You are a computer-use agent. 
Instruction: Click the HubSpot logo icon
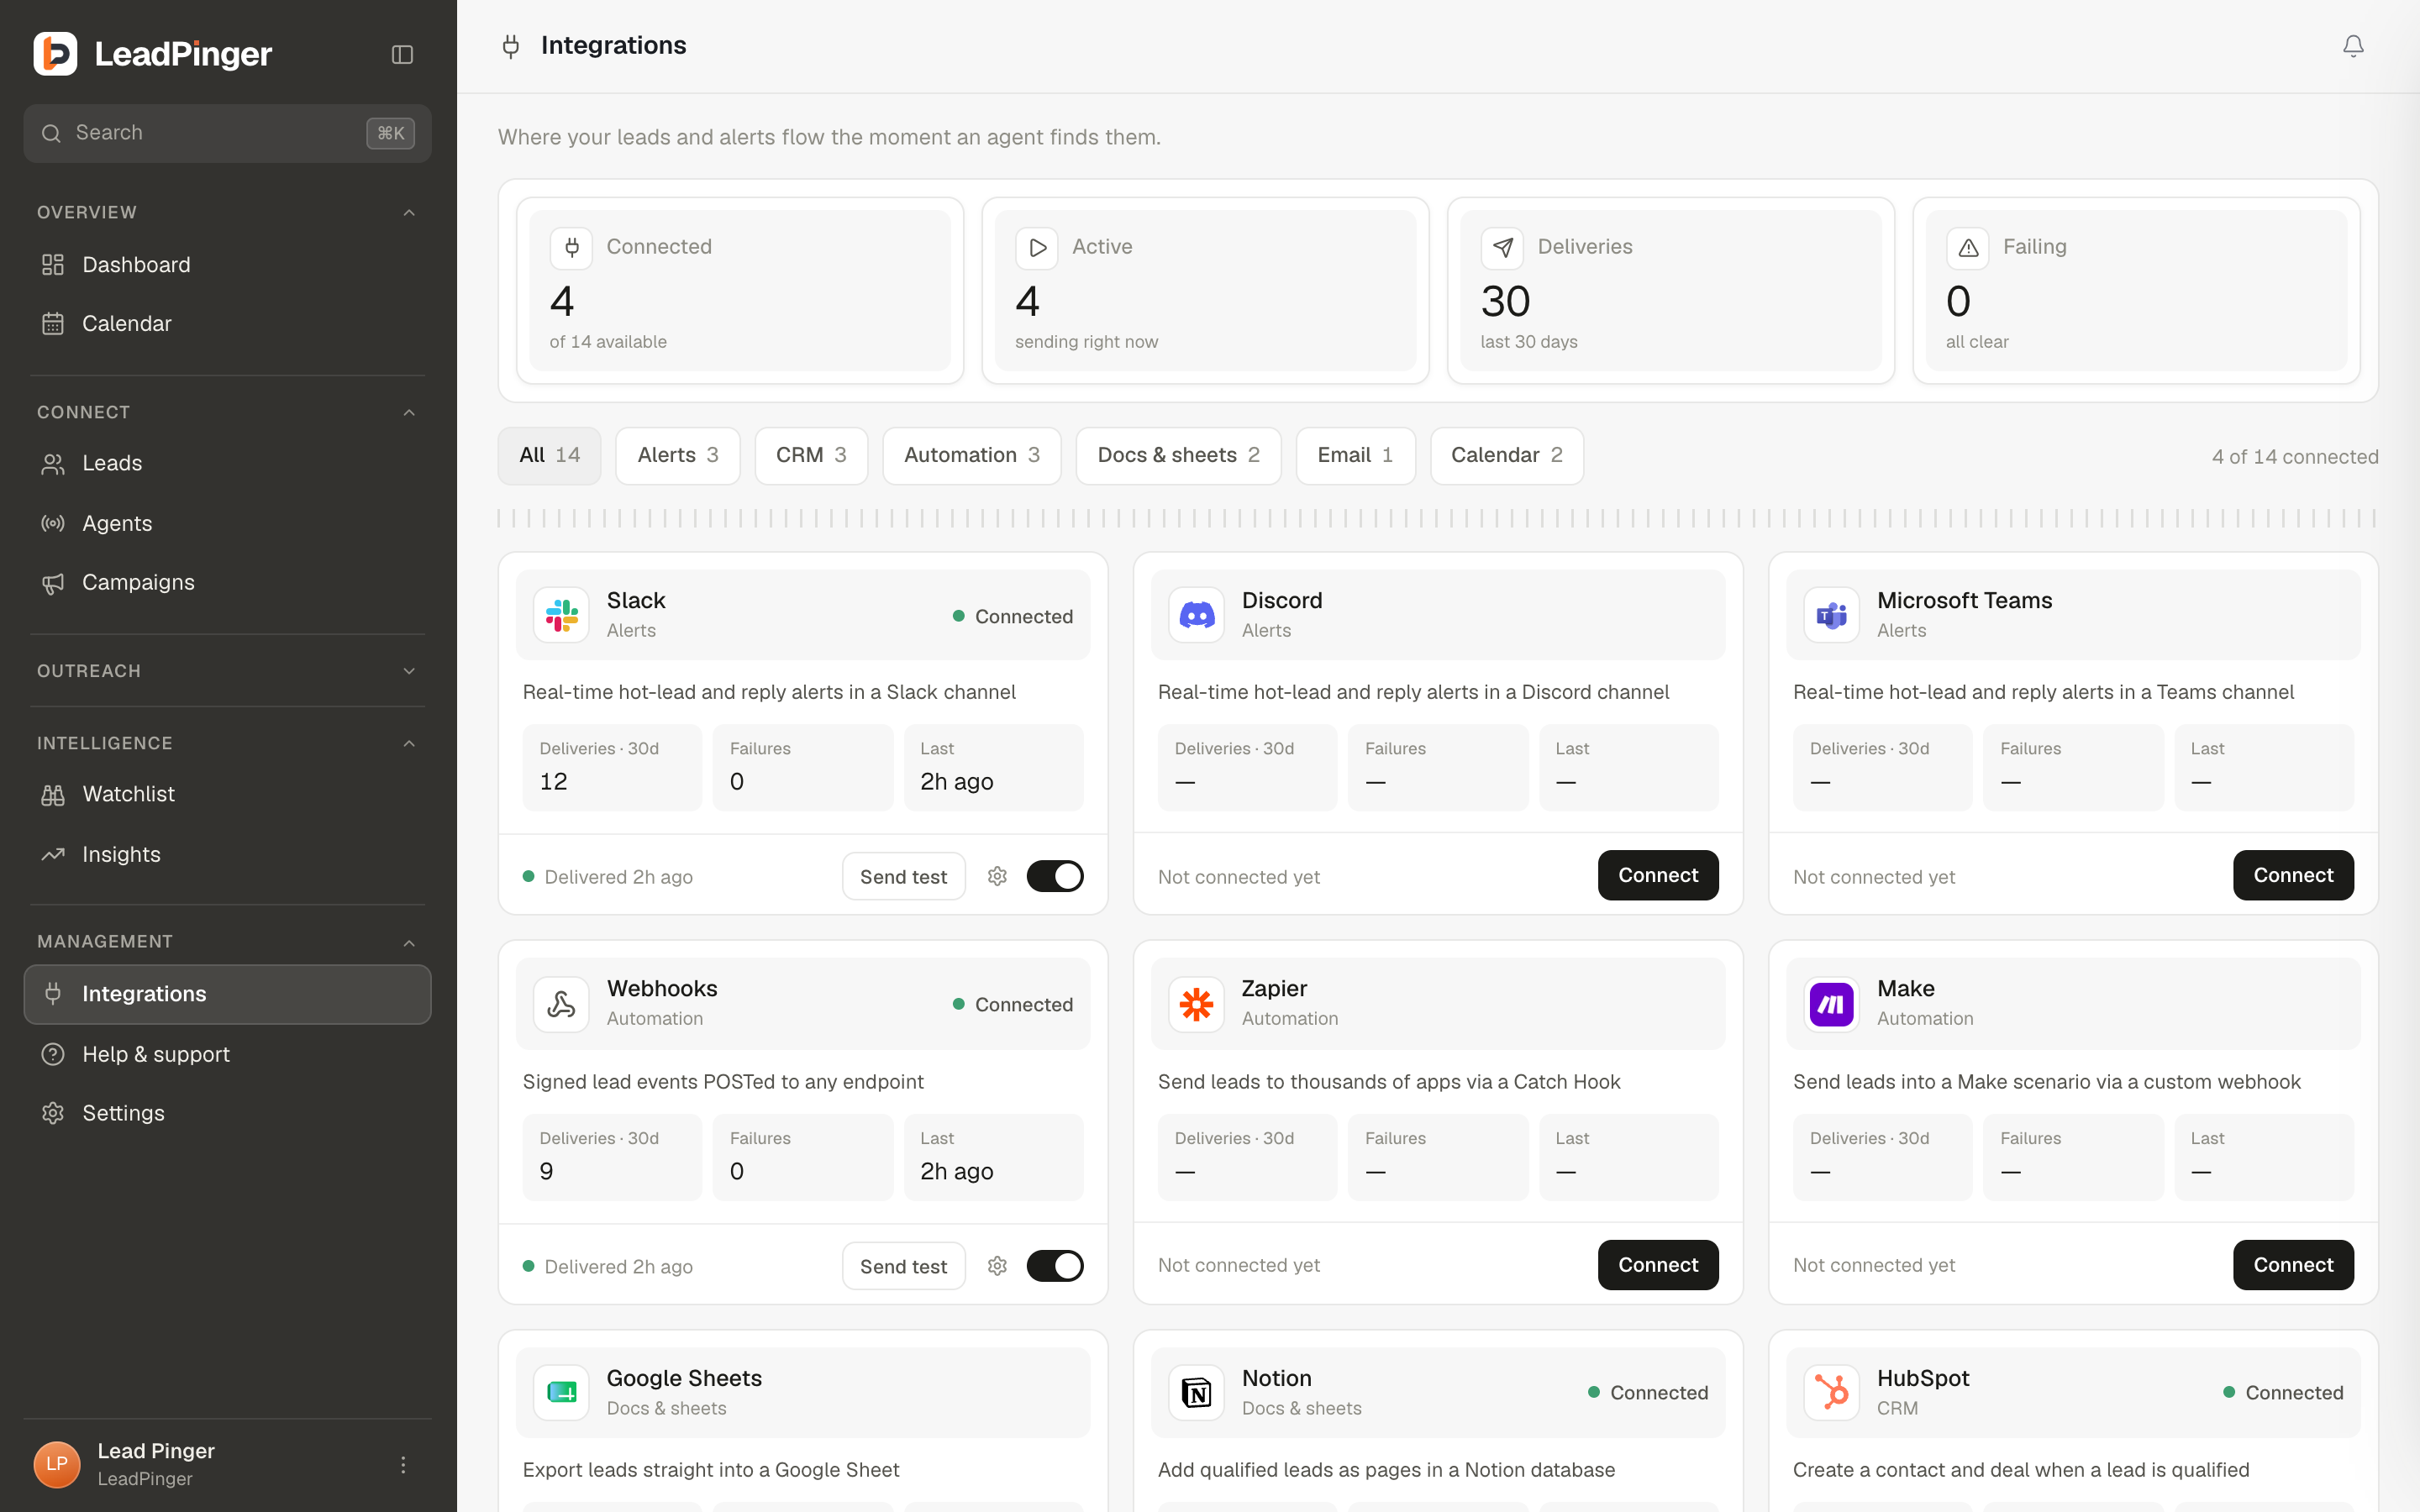1832,1392
